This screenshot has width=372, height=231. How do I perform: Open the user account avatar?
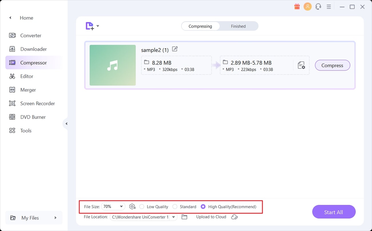click(308, 7)
